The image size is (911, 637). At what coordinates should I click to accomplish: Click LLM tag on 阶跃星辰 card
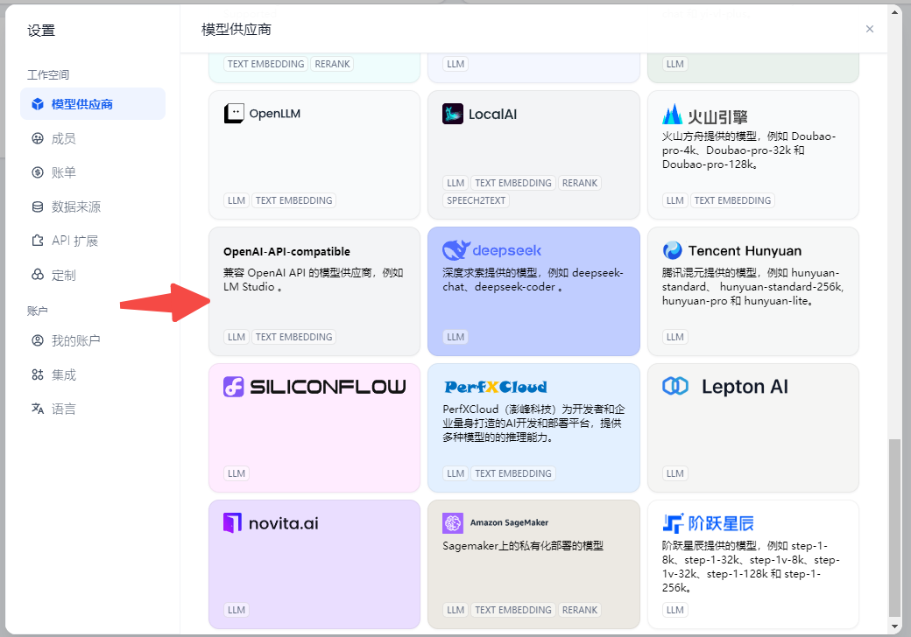pyautogui.click(x=675, y=610)
